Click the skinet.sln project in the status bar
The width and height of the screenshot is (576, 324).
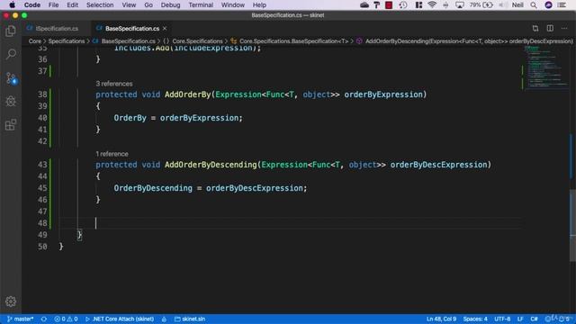tap(190, 319)
